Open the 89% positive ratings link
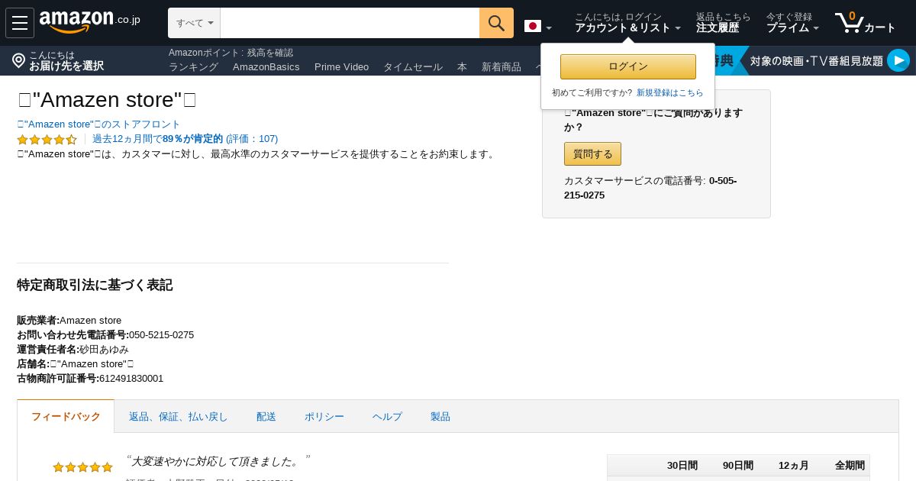The width and height of the screenshot is (916, 481). click(x=185, y=139)
